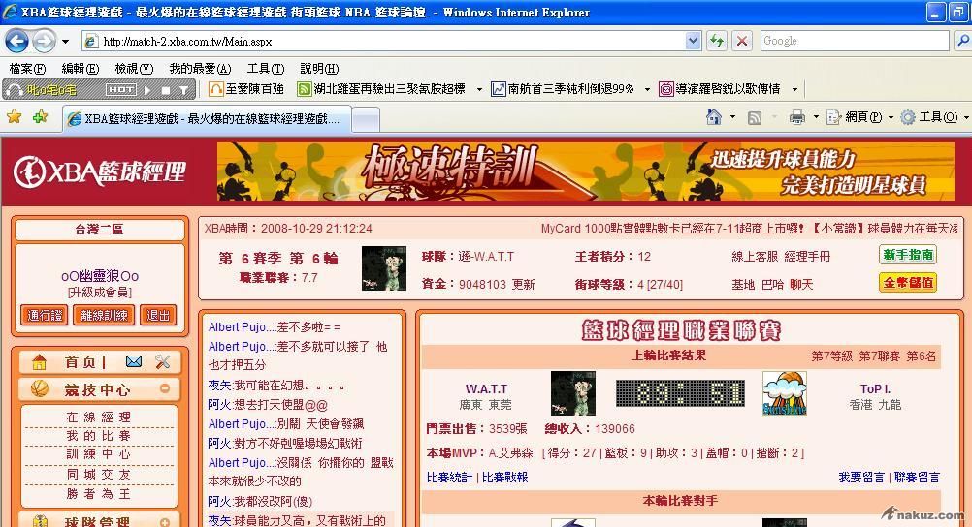Open the 檢視(V) menu
The image size is (972, 527).
pos(134,69)
